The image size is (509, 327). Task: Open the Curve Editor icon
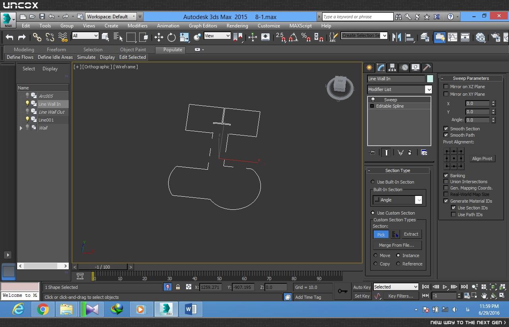tap(453, 37)
